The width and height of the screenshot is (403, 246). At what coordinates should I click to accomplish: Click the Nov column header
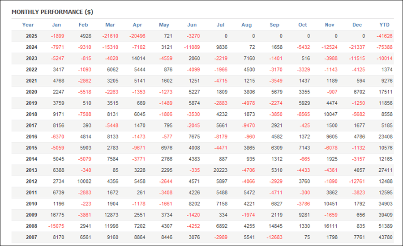click(330, 25)
